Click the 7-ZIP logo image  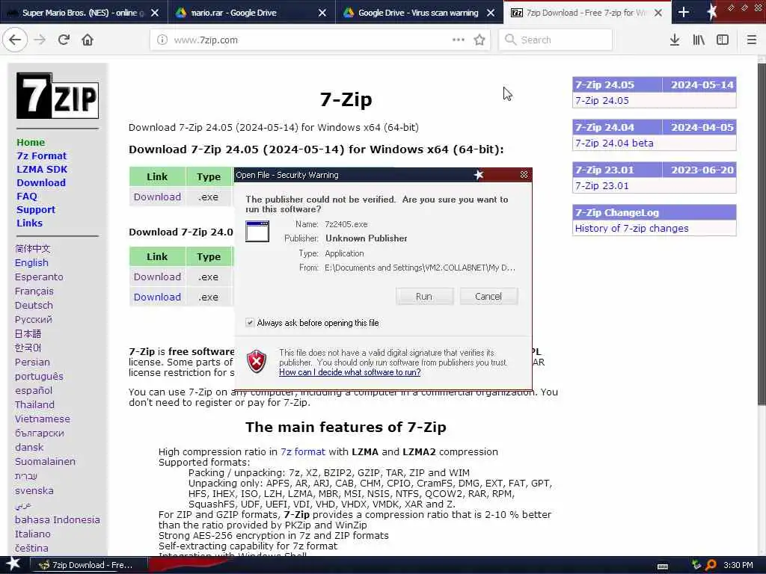click(57, 96)
